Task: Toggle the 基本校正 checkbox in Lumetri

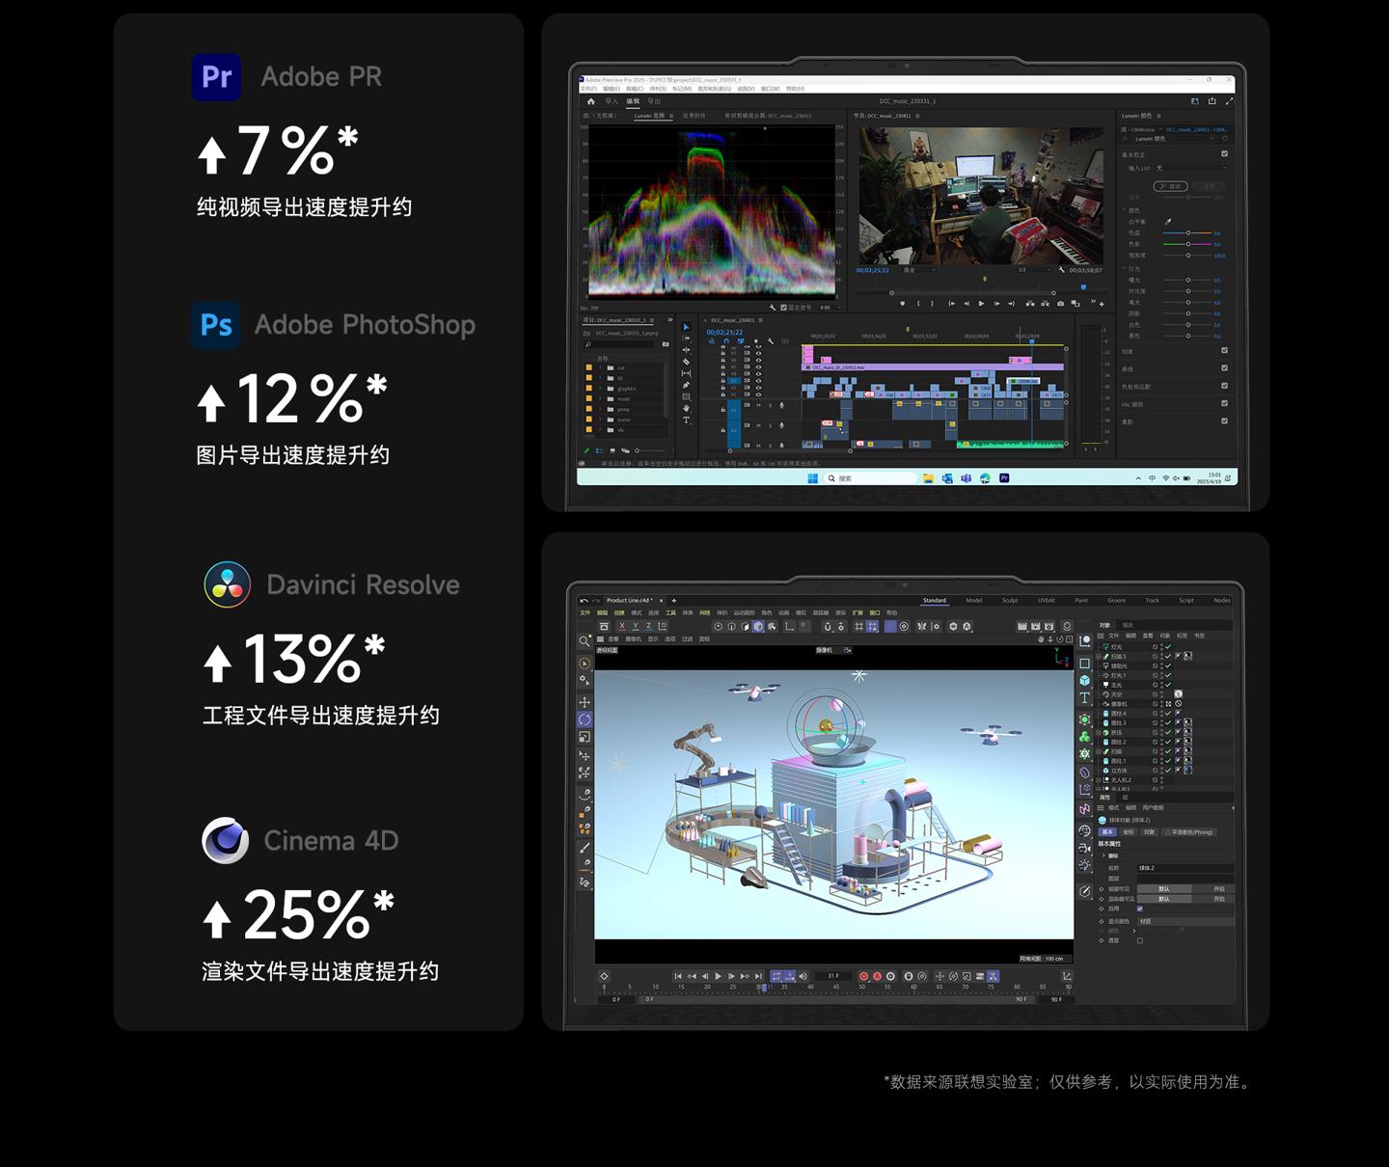Action: point(1224,153)
